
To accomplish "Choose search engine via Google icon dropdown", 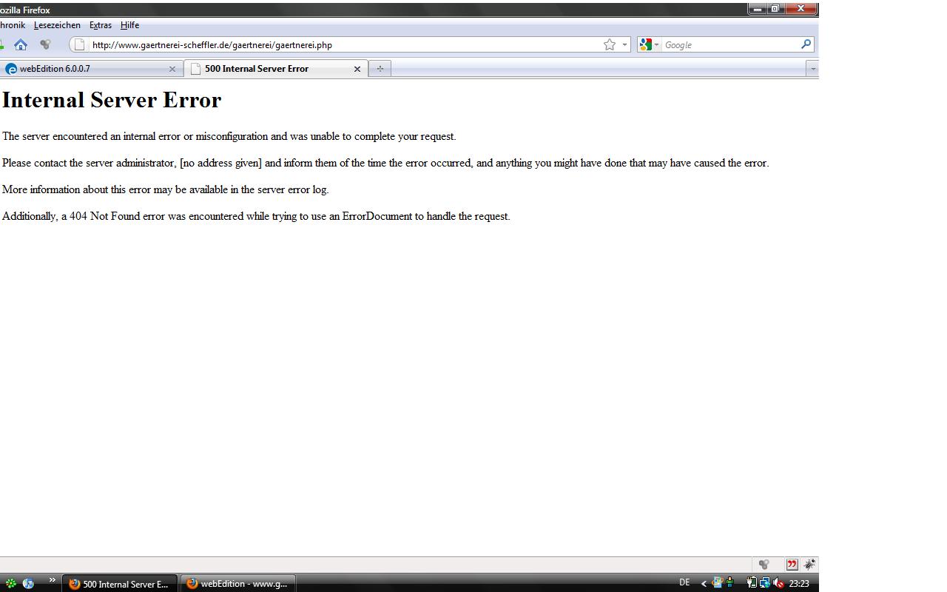I will pos(649,44).
